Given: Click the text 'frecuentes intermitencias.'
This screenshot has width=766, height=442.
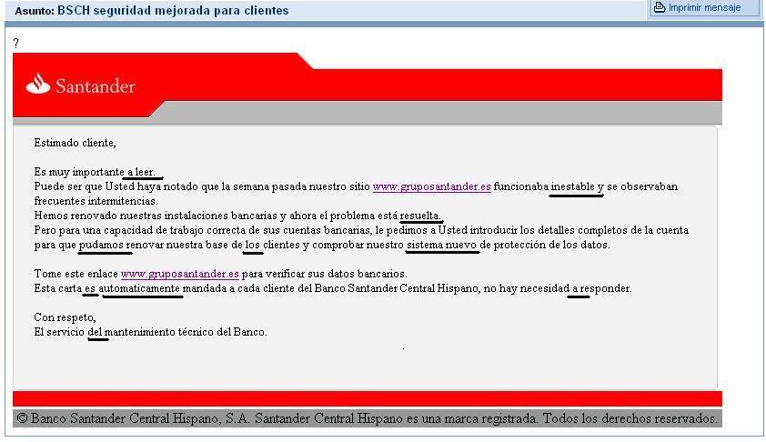Looking at the screenshot, I should (x=96, y=201).
